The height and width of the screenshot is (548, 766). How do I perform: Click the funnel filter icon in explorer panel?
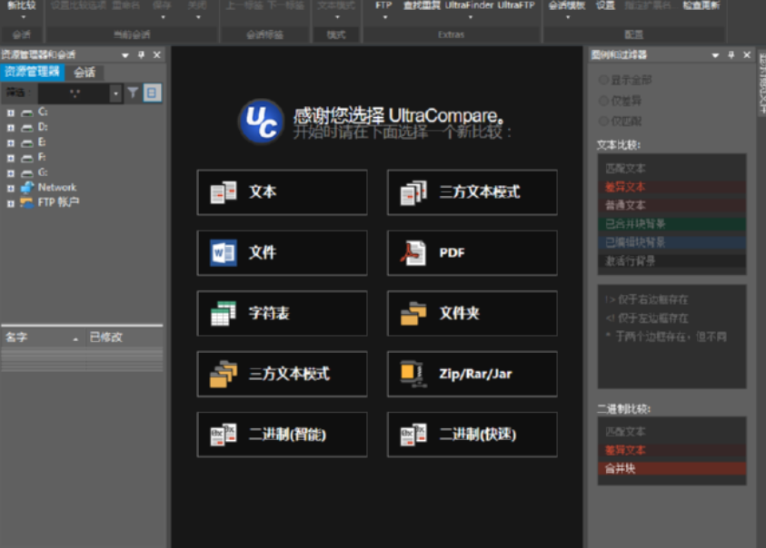[133, 93]
